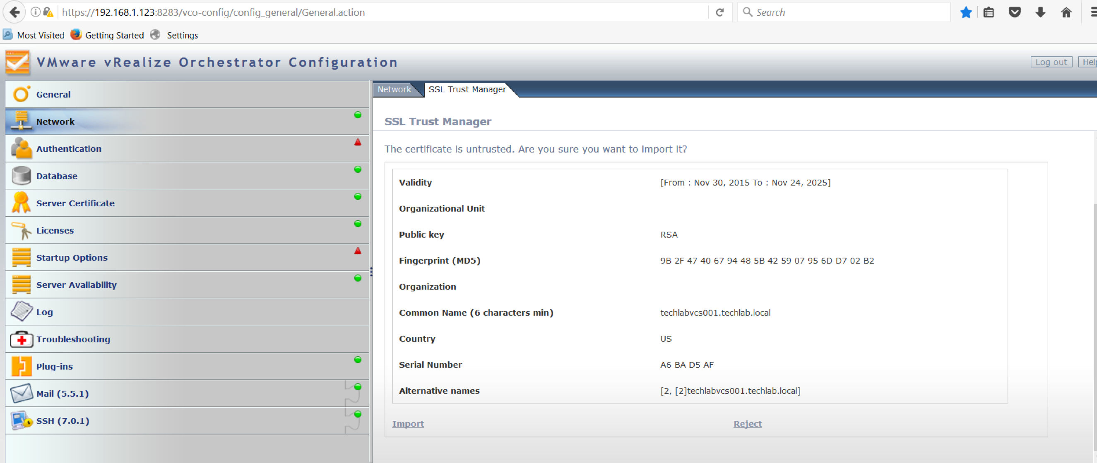Click the Alternative names value text
Image resolution: width=1097 pixels, height=463 pixels.
click(730, 391)
